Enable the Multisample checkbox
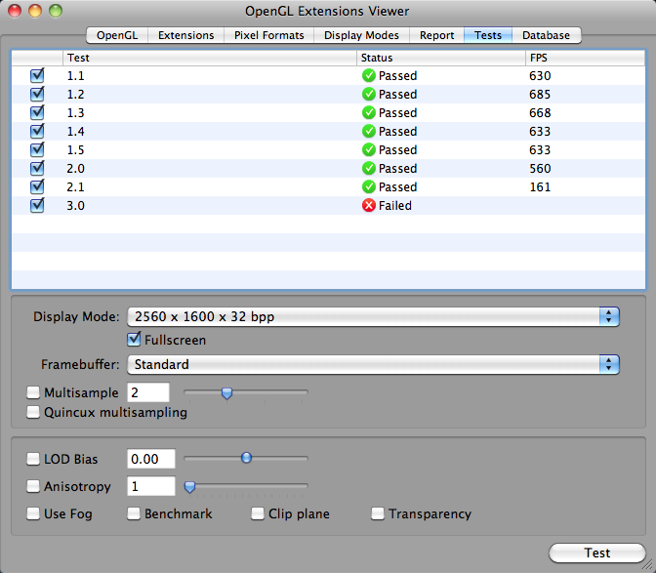The height and width of the screenshot is (573, 656). point(33,392)
